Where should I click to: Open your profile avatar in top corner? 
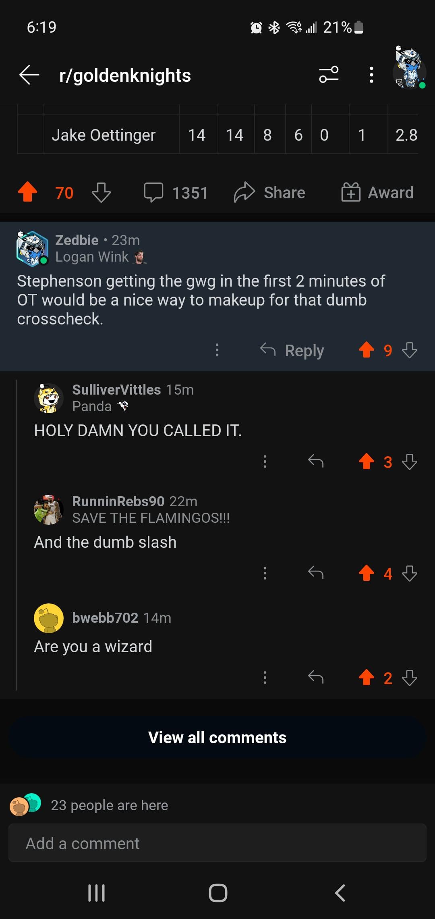pyautogui.click(x=410, y=67)
